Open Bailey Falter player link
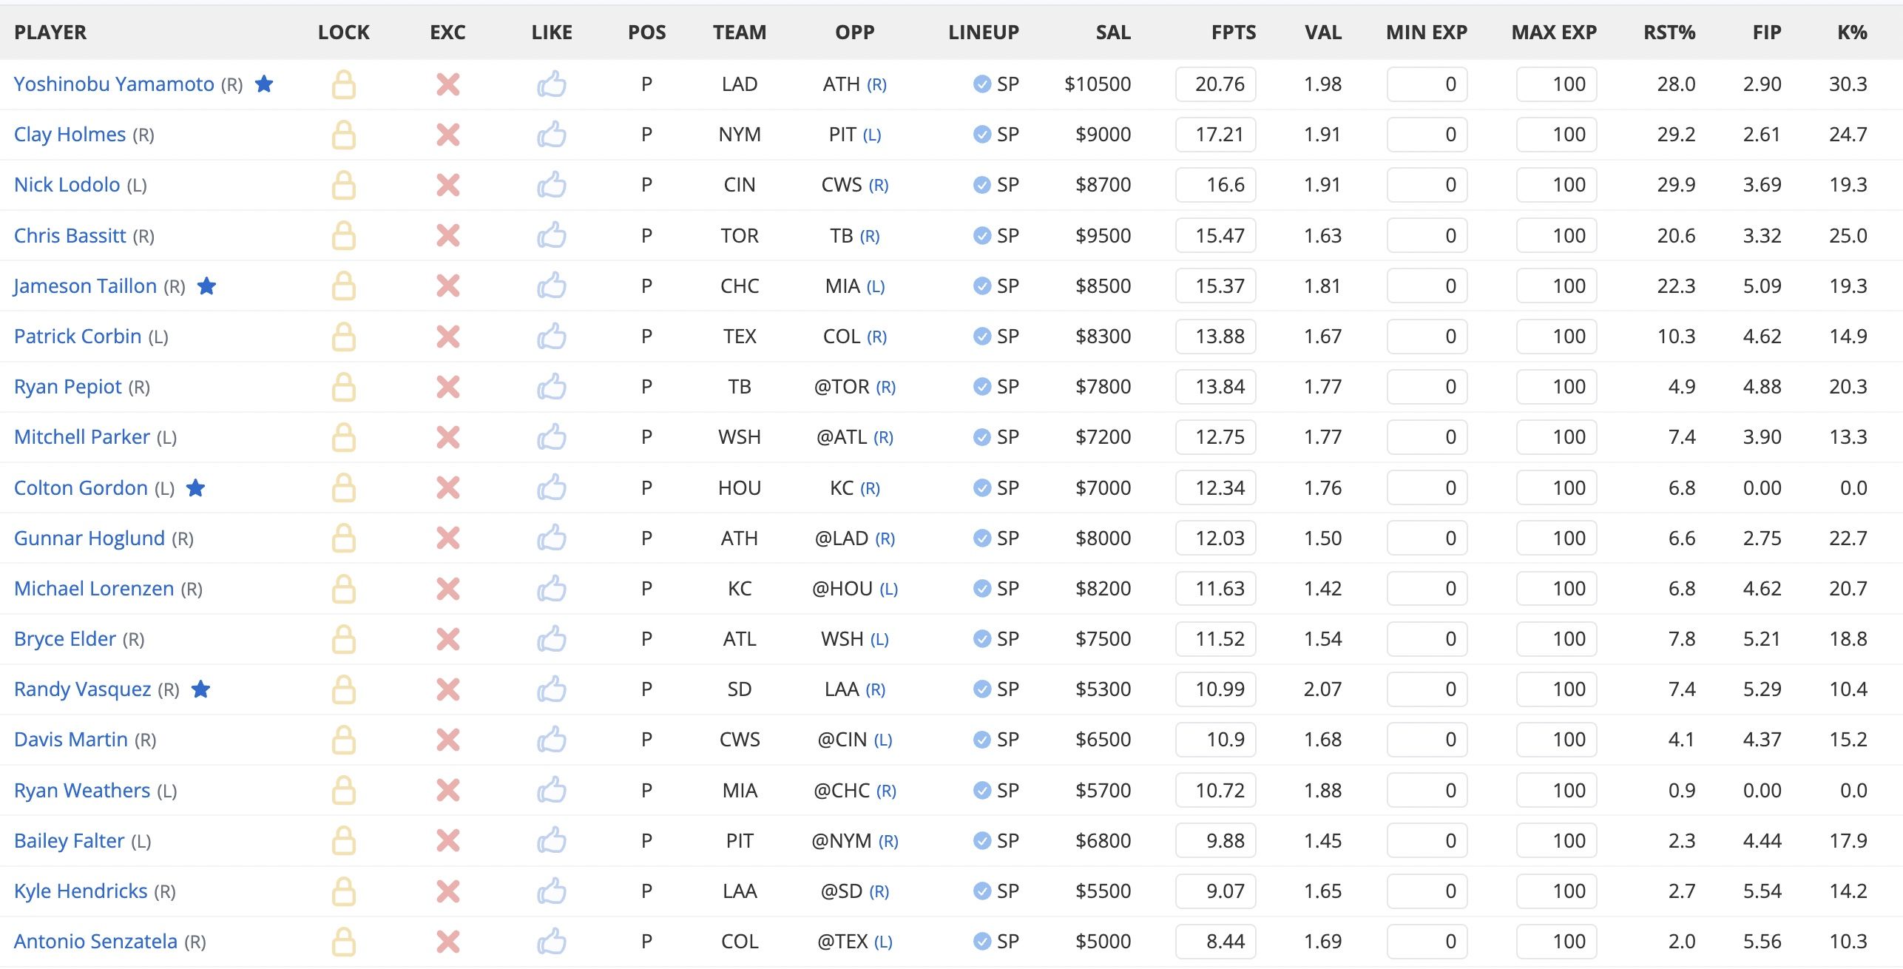The height and width of the screenshot is (969, 1903). [x=69, y=841]
